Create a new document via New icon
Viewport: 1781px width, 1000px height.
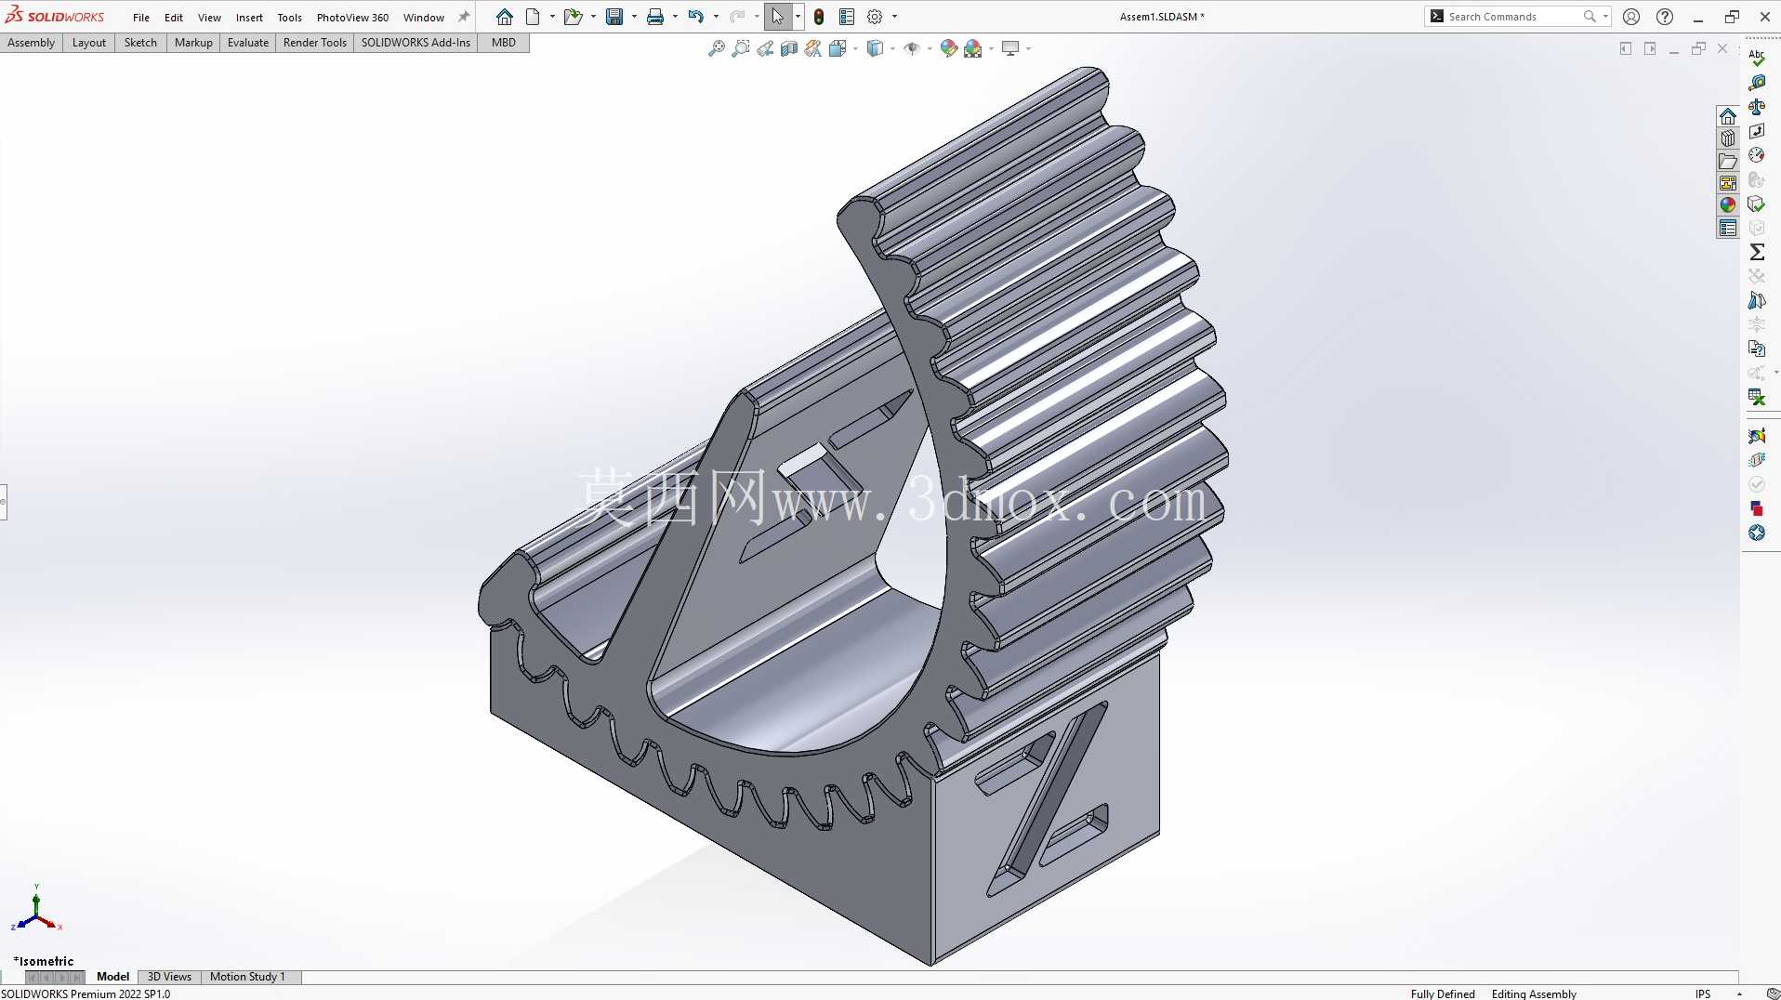tap(533, 17)
